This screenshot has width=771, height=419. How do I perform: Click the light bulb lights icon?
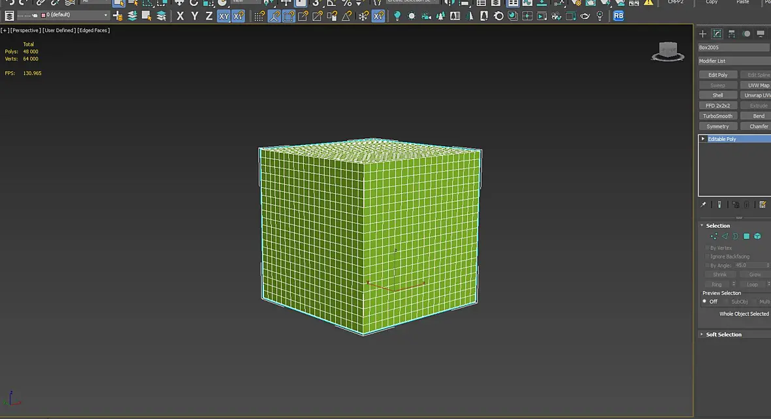pyautogui.click(x=397, y=16)
